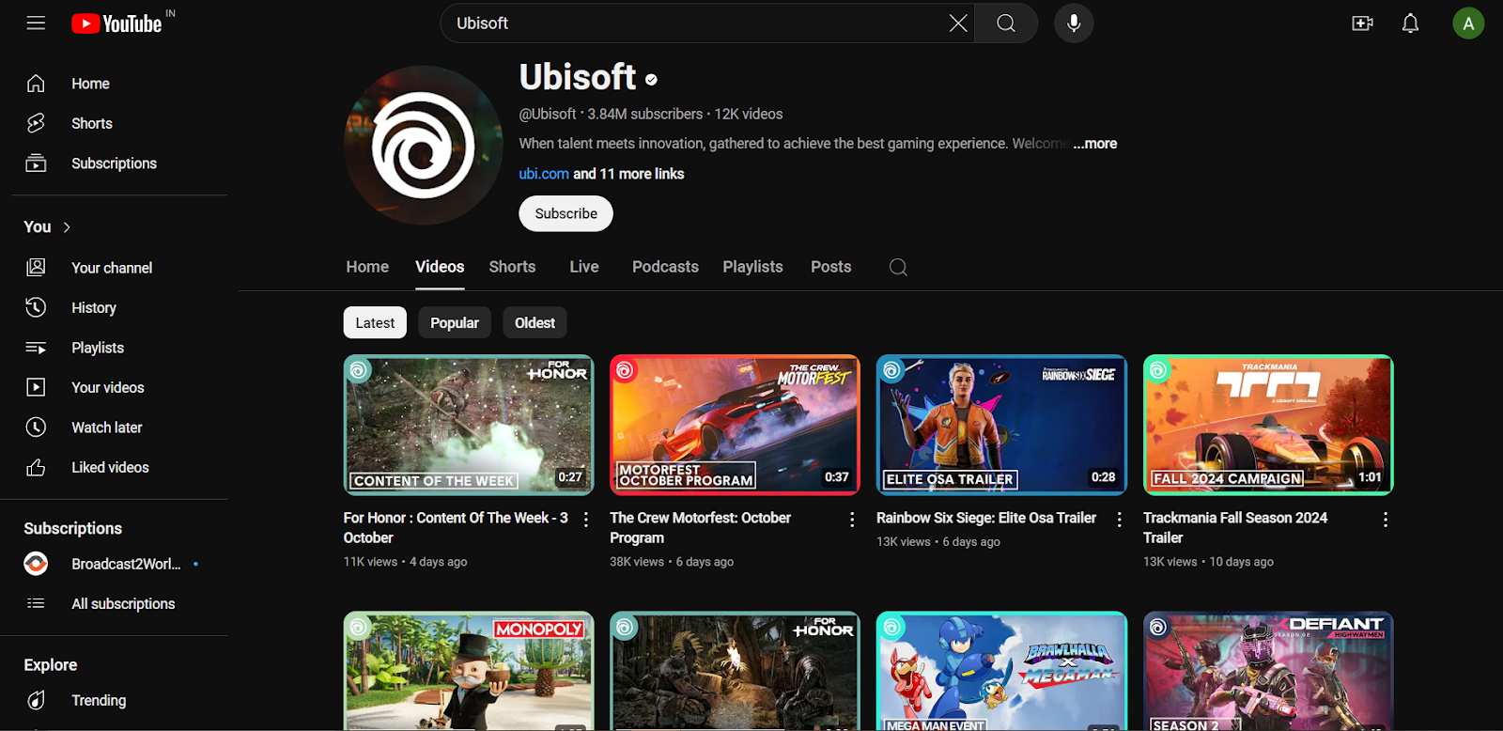The width and height of the screenshot is (1503, 731).
Task: Play Trackmania Fall 2024 Campaign thumbnail
Action: point(1268,425)
